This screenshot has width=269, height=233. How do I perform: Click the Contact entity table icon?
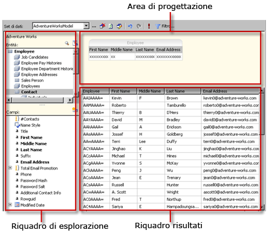(17, 92)
